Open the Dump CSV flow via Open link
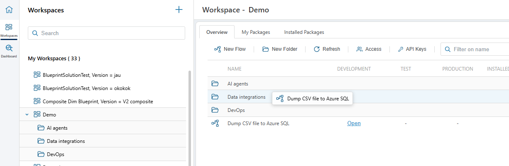Screen dimensions: 509x166 (x=354, y=123)
